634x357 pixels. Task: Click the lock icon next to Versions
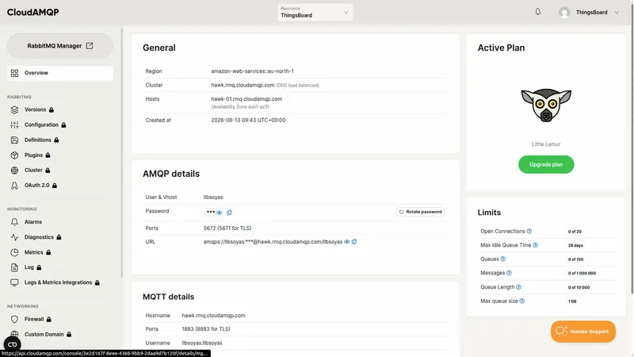point(52,109)
